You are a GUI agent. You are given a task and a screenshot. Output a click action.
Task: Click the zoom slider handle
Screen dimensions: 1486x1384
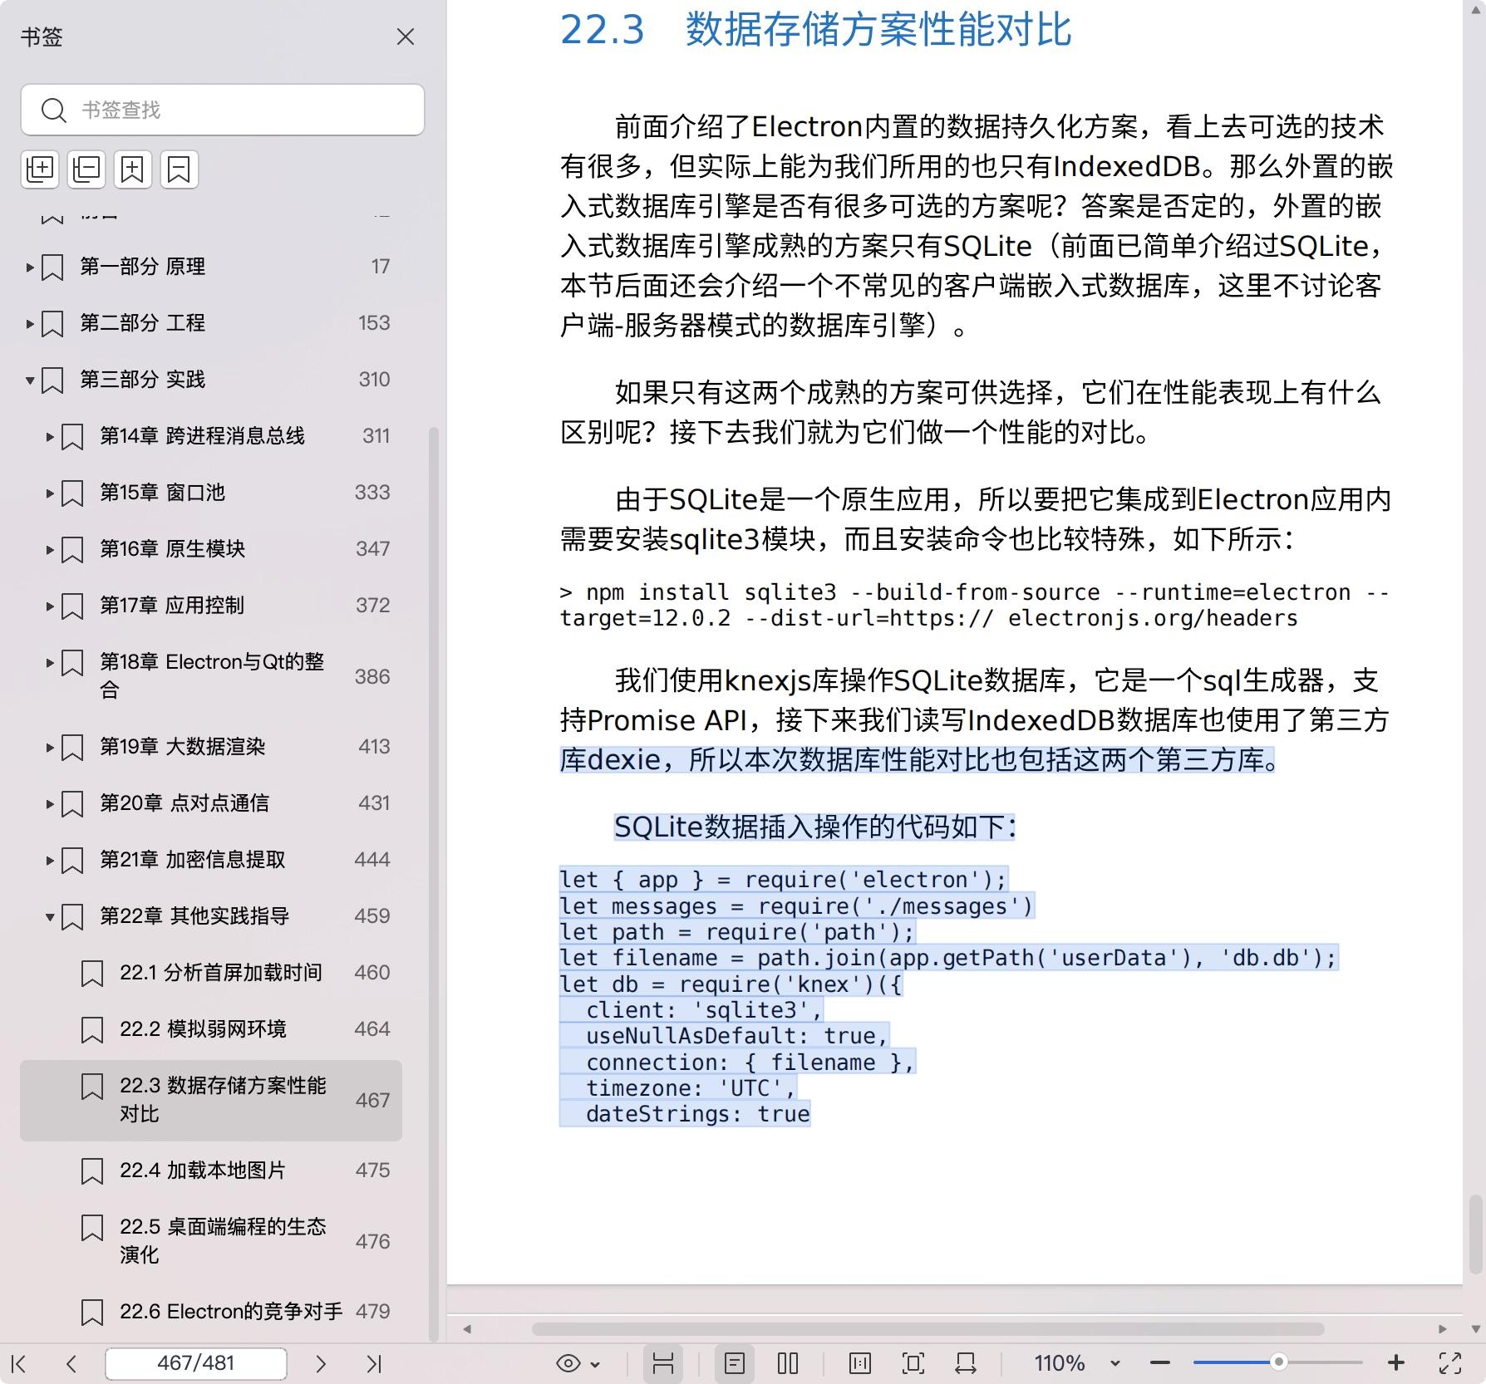tap(1279, 1362)
